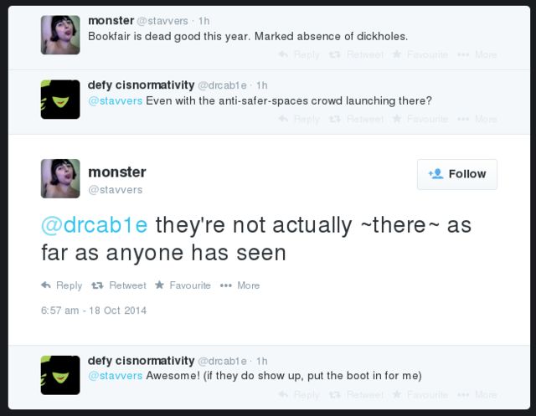Click the Favourite star icon on the main tweet

pos(159,285)
